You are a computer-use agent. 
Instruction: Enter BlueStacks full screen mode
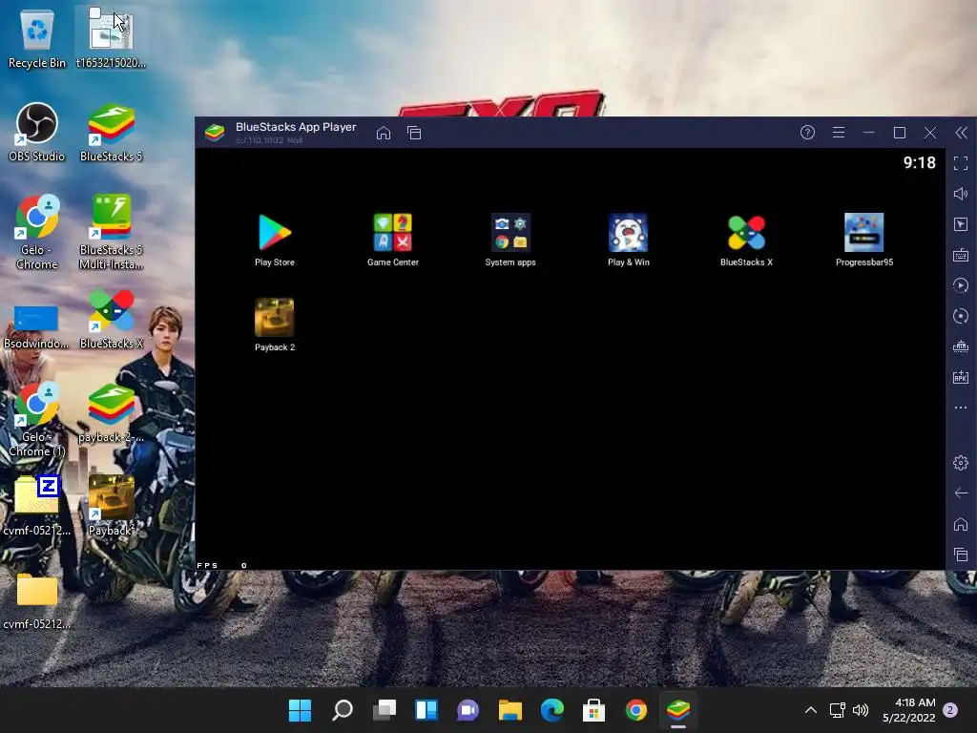pyautogui.click(x=961, y=163)
